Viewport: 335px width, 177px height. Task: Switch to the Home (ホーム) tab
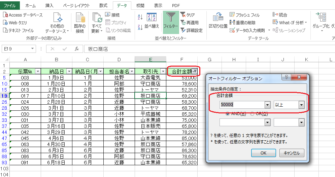pos(31,5)
